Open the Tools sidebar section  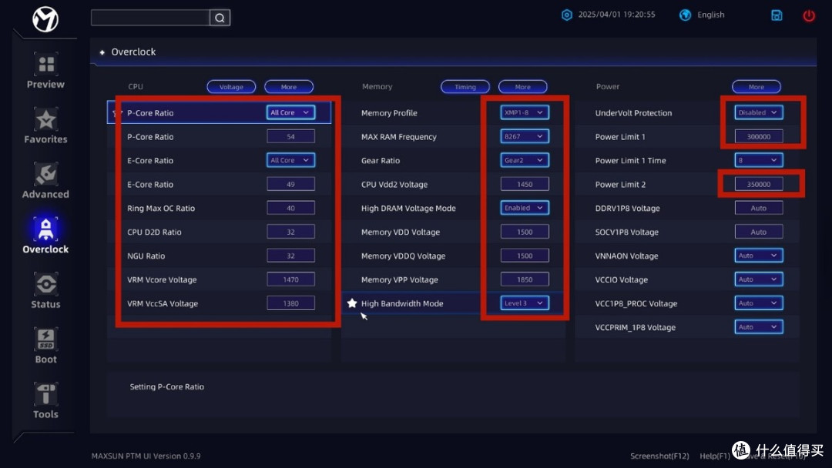(45, 401)
